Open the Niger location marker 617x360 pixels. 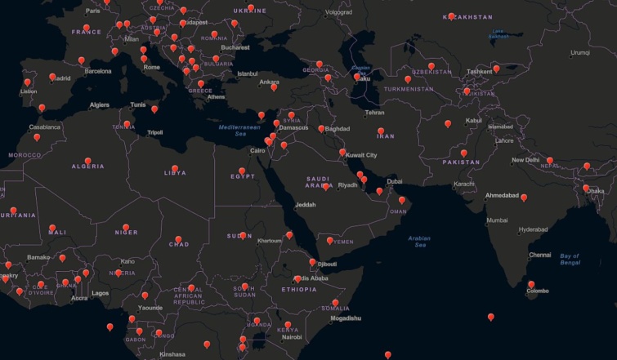(x=126, y=228)
